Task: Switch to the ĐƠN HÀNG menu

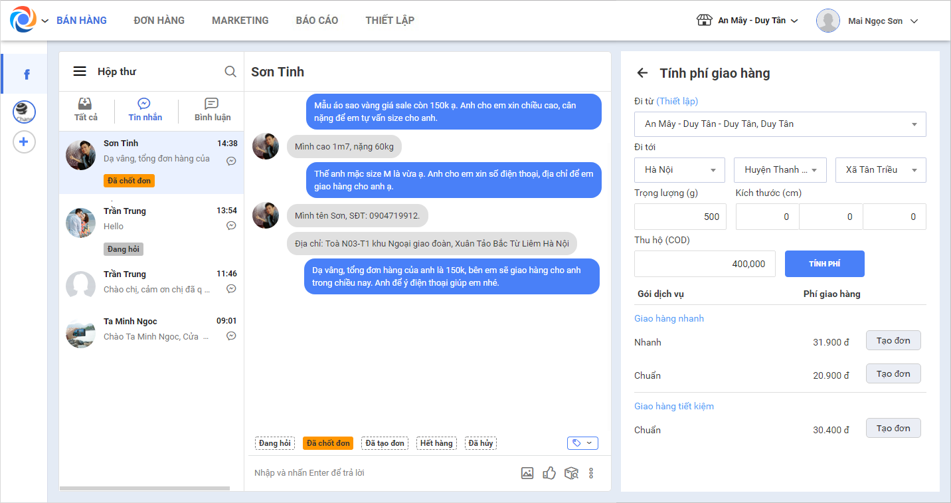Action: pos(159,21)
